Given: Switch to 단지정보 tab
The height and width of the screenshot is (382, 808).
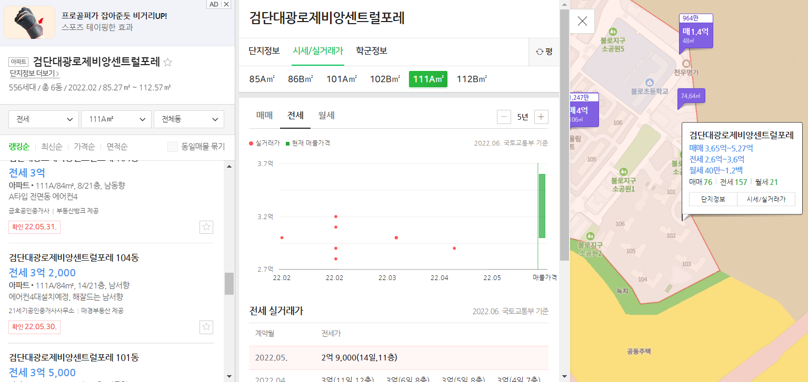Looking at the screenshot, I should (x=264, y=51).
